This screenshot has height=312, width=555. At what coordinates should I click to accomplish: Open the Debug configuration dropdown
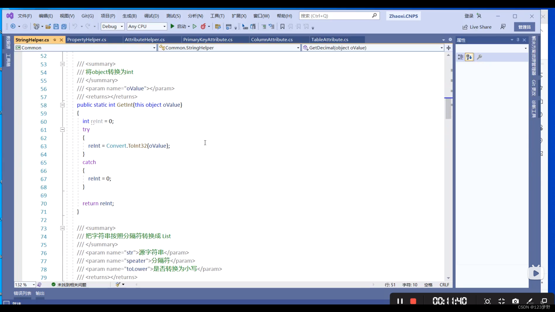[113, 26]
